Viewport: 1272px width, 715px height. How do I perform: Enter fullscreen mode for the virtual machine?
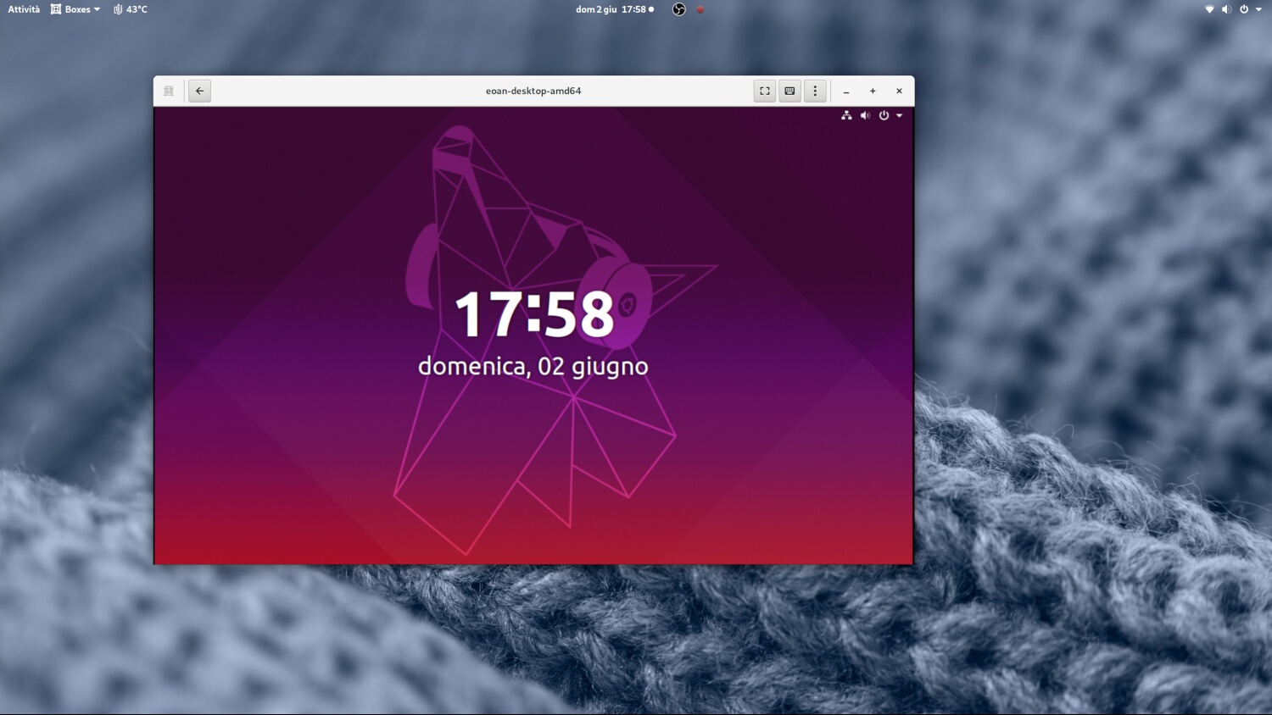point(764,91)
